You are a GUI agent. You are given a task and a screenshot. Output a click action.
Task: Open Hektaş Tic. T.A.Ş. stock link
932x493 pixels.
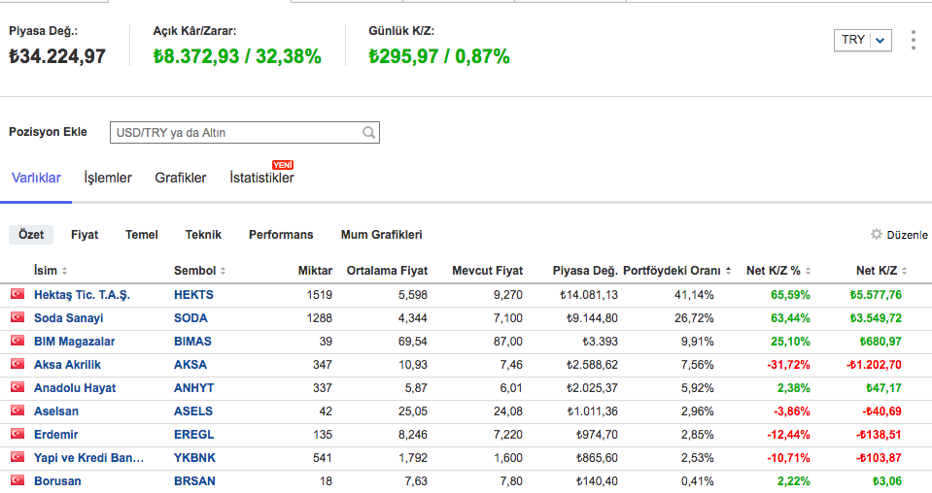tap(82, 295)
